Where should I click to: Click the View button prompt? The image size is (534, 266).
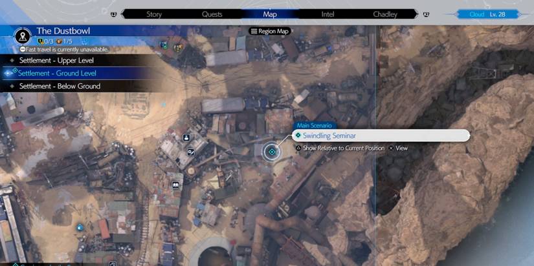point(398,148)
